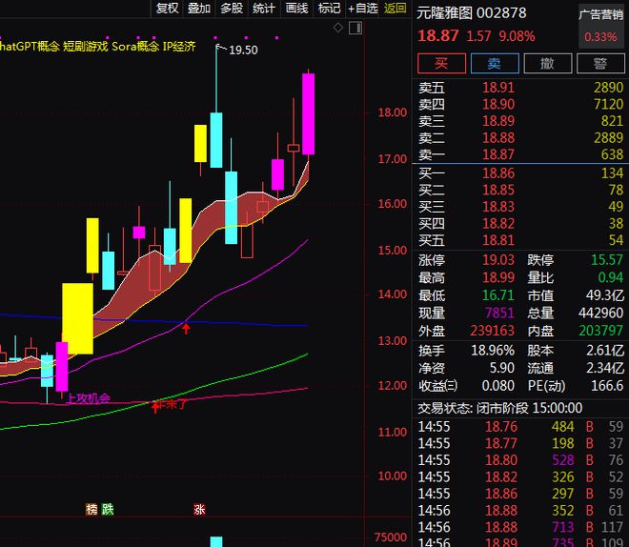Click the 标记 mark button
This screenshot has height=547, width=629.
tap(329, 8)
